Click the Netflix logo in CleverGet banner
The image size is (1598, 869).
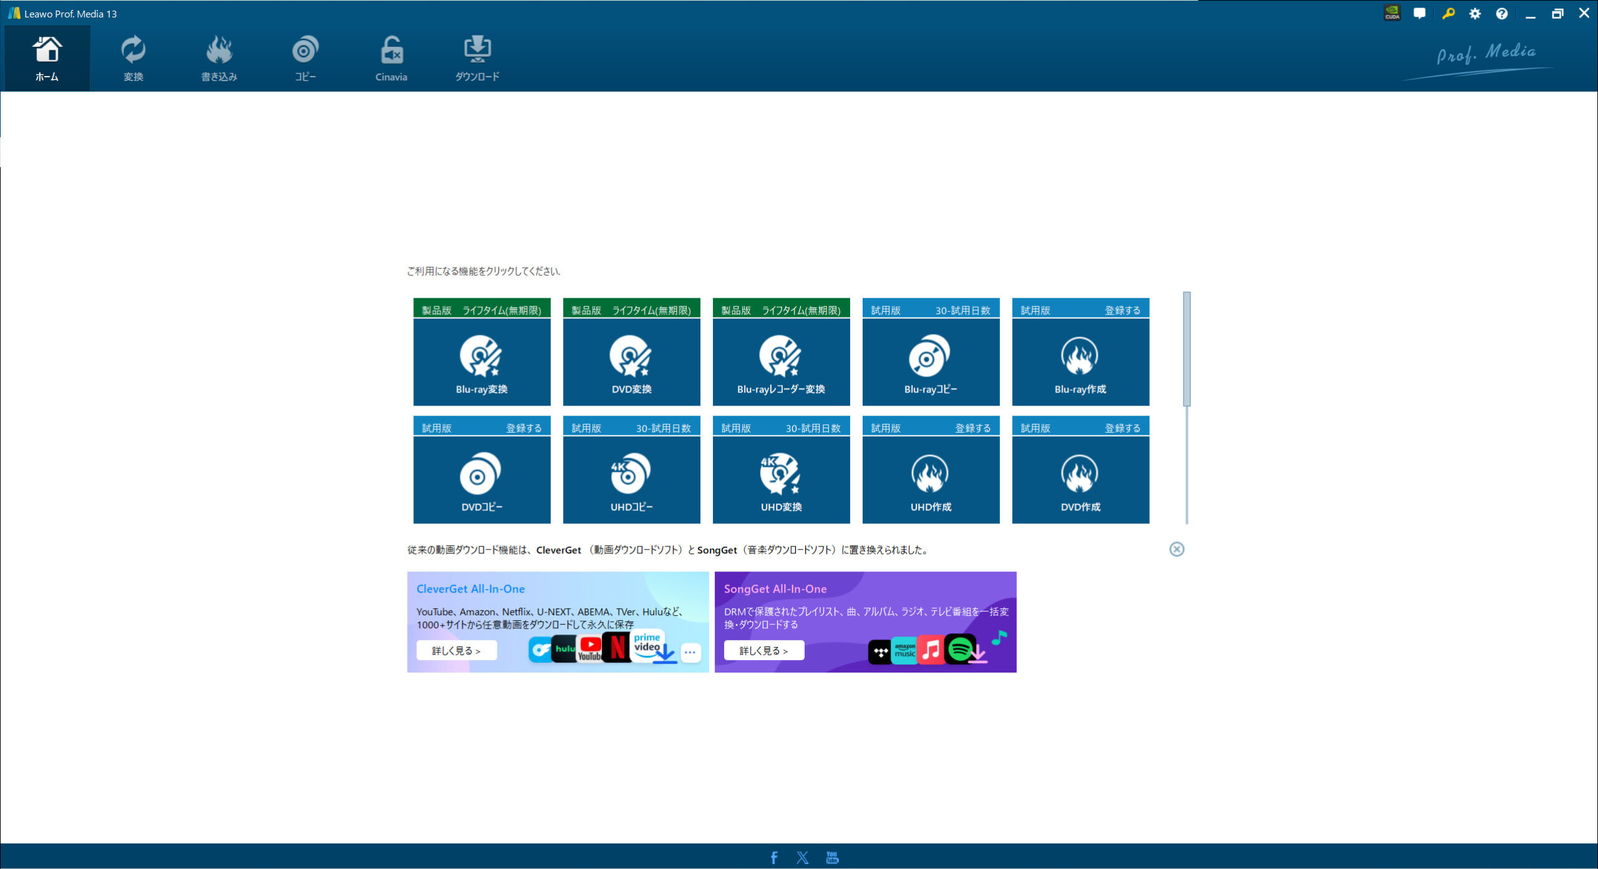(617, 647)
